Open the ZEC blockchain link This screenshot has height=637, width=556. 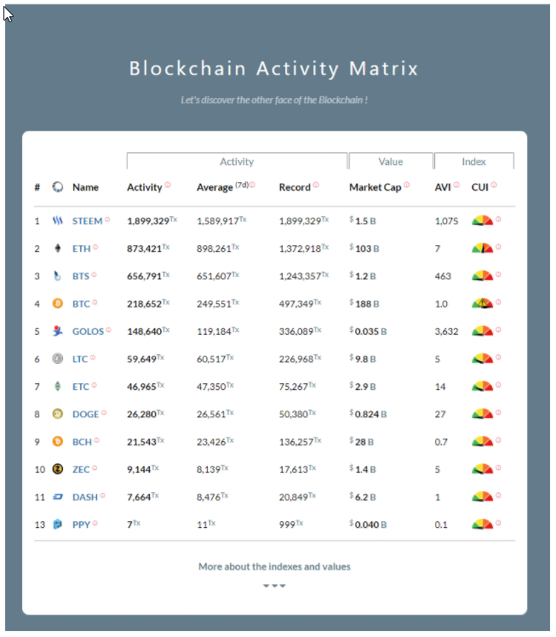click(x=81, y=469)
